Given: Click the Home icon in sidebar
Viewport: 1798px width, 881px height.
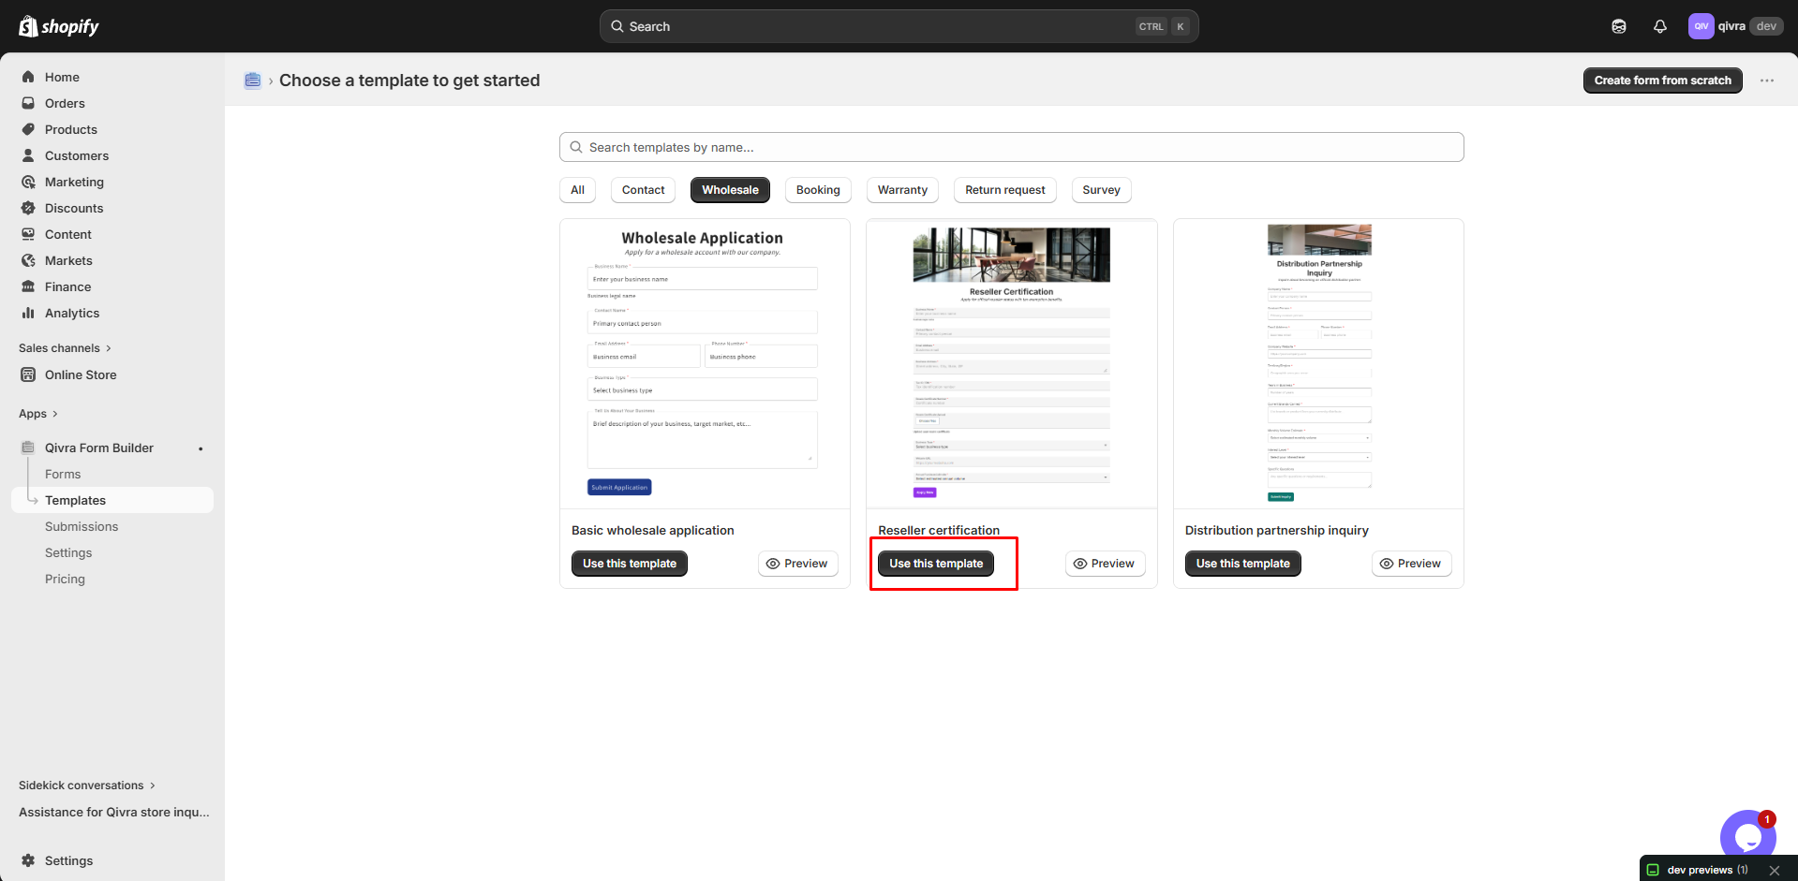Looking at the screenshot, I should point(28,77).
